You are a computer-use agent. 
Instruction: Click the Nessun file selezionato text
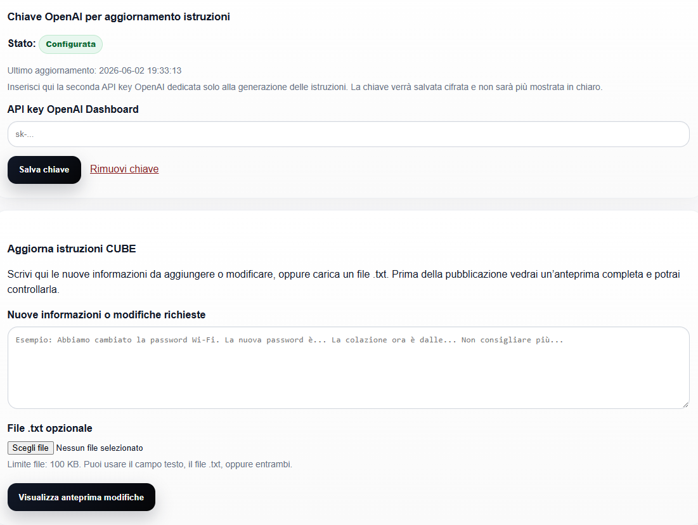click(x=100, y=448)
